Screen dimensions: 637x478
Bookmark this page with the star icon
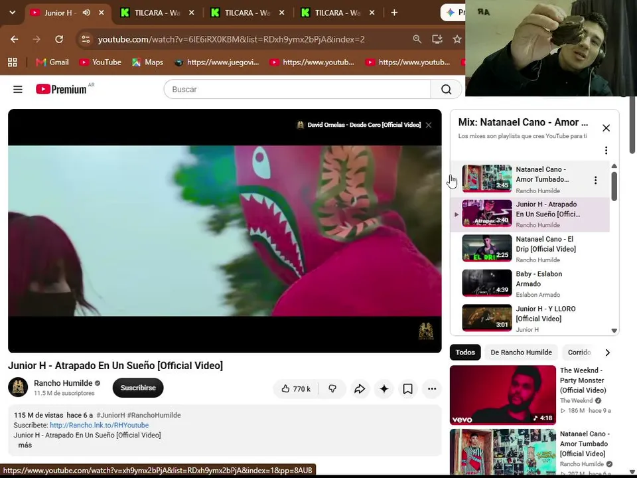(457, 39)
